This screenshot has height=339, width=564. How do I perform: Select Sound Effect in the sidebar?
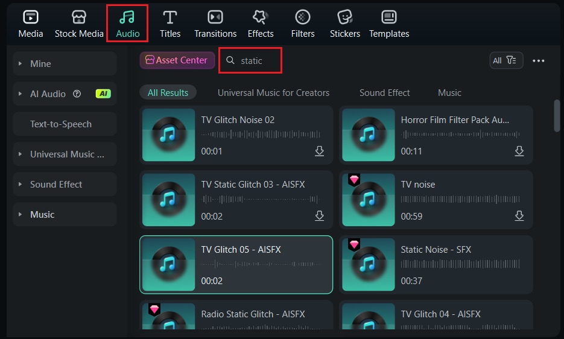pyautogui.click(x=65, y=185)
